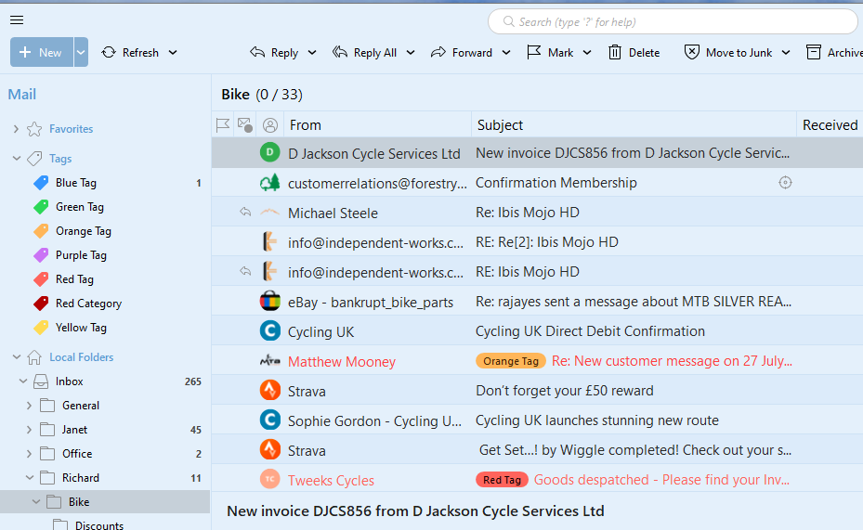Select Favorites in the sidebar
This screenshot has width=863, height=530.
[71, 129]
